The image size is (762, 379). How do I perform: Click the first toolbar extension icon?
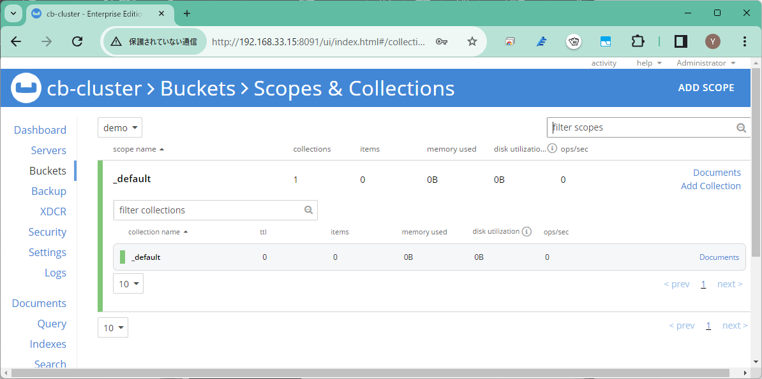click(510, 42)
